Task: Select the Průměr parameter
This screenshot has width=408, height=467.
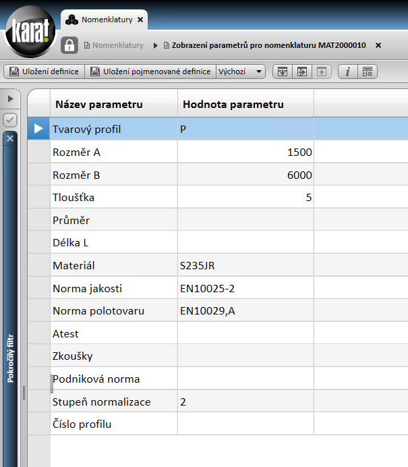Action: tap(71, 221)
